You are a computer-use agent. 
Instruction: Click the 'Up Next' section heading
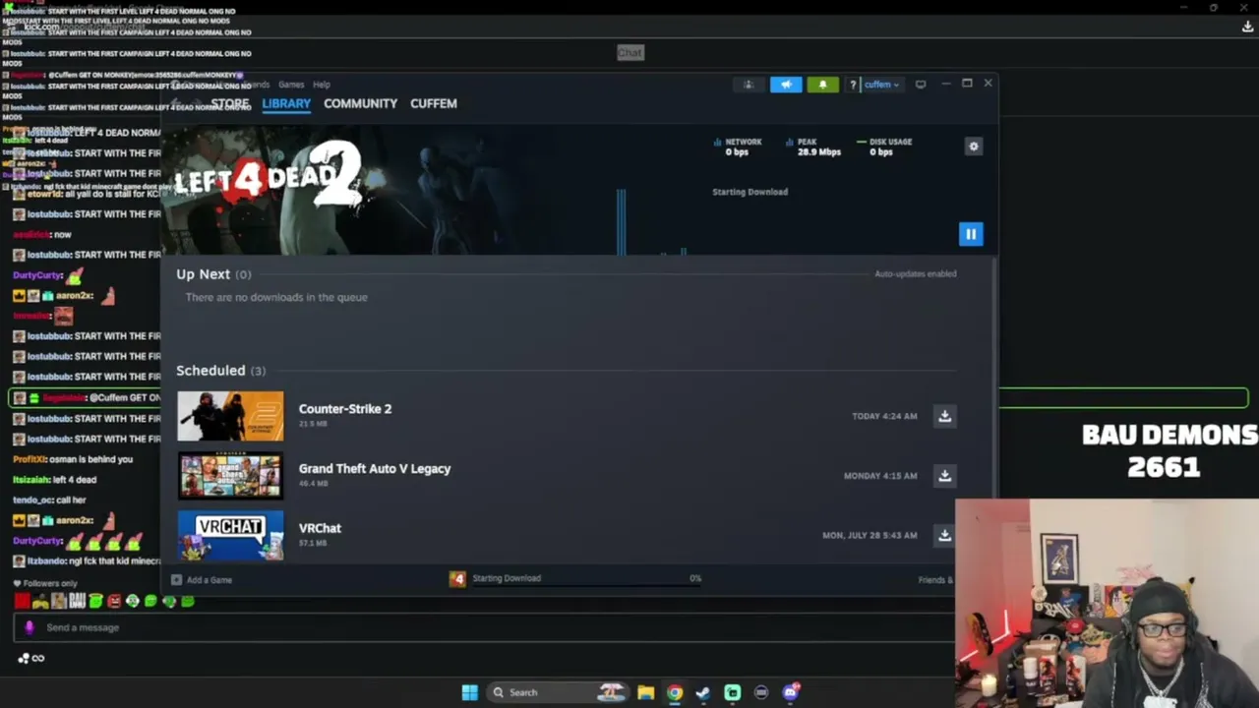[204, 274]
